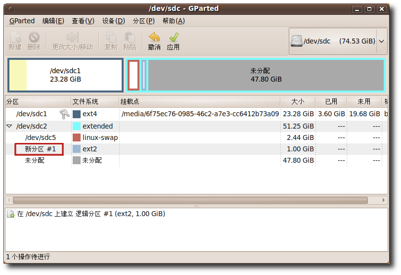Viewport: 401px width, 275px height.
Task: Sort by the 文件系统 column header
Action: 94,101
